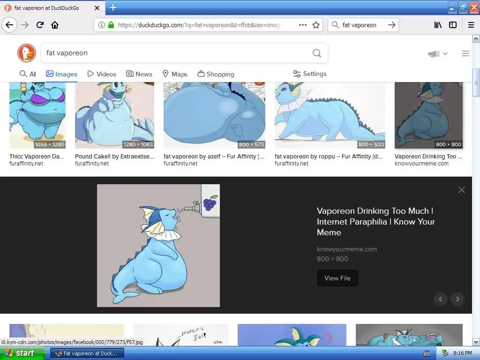Click the 'Pound Cake!! by Extraextise...' caption
Image resolution: width=480 pixels, height=360 pixels.
point(114,157)
